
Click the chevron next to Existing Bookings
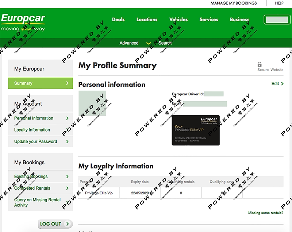tap(68, 176)
